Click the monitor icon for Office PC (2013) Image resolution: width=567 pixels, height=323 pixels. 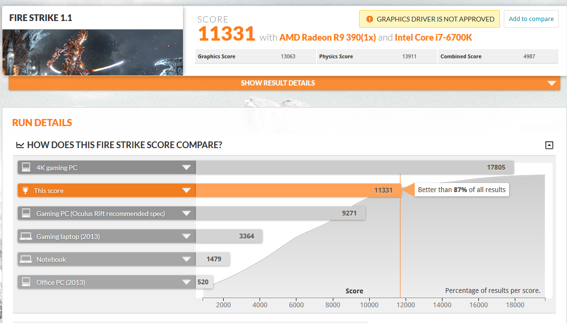tap(26, 282)
